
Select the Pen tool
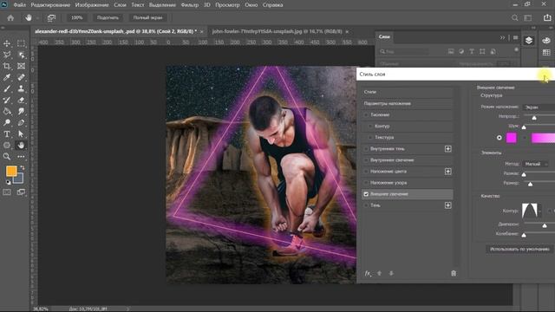pos(21,122)
